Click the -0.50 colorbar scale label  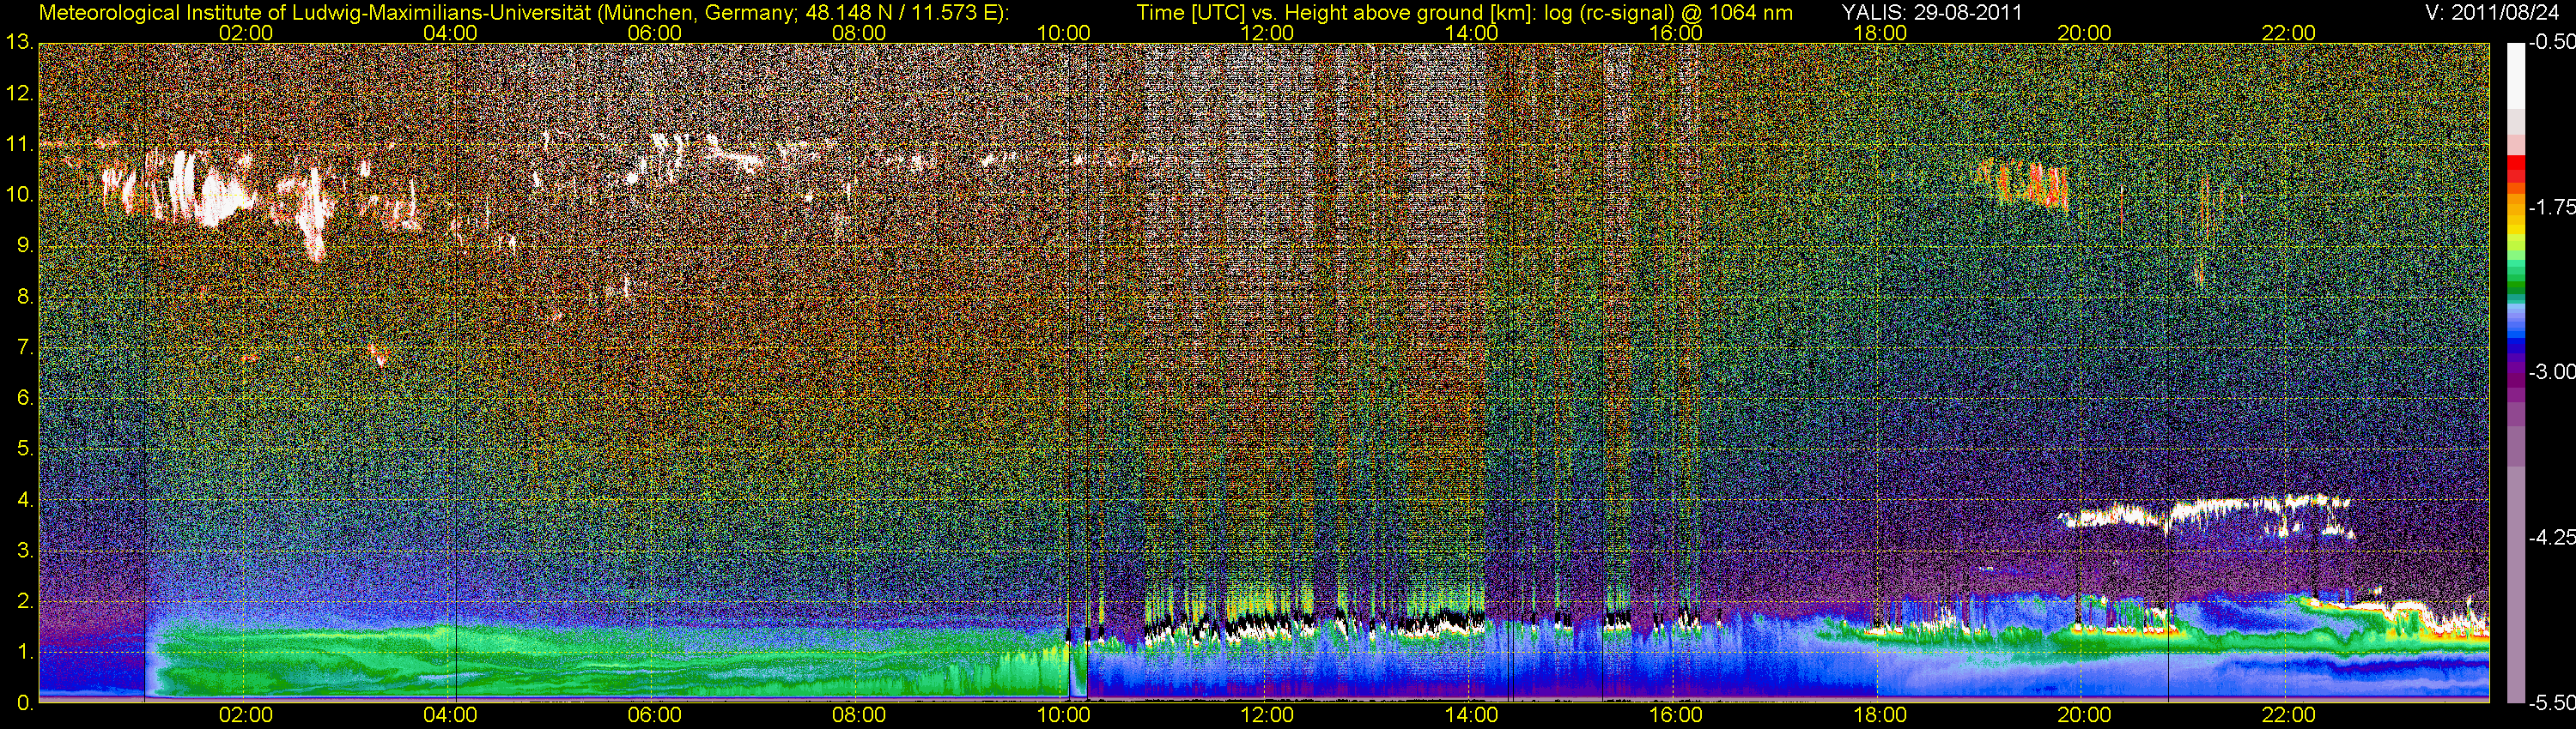tap(2551, 43)
